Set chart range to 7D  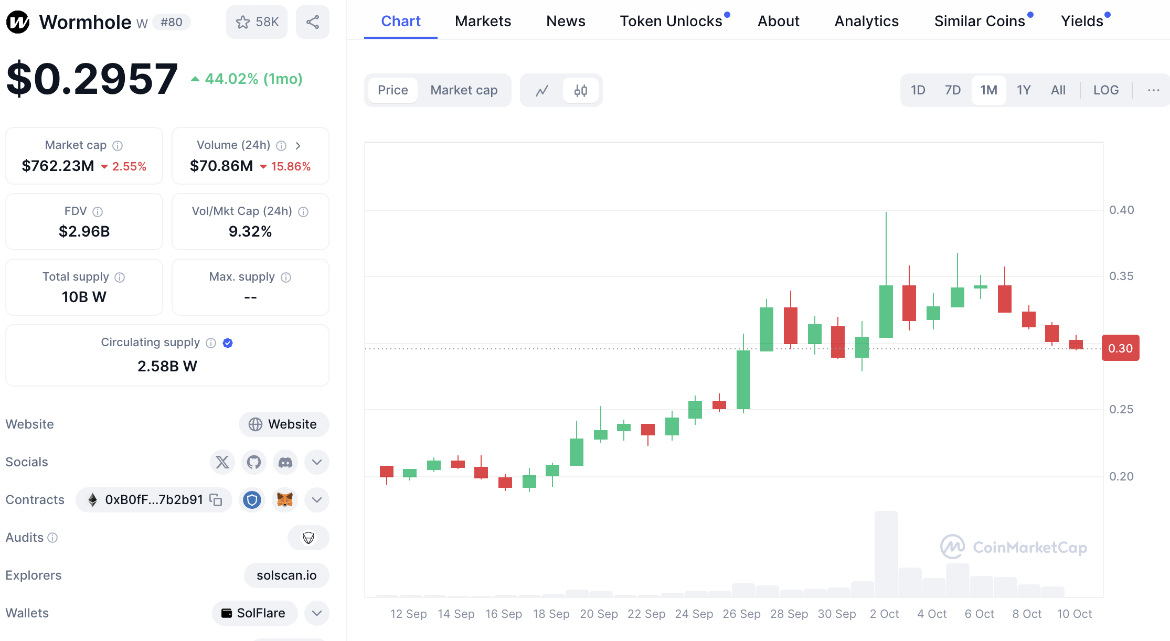tap(953, 90)
